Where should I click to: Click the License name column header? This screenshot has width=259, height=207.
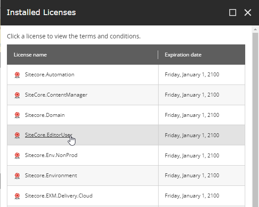[30, 55]
